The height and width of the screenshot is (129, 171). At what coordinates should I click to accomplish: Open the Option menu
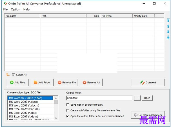click(x=15, y=10)
